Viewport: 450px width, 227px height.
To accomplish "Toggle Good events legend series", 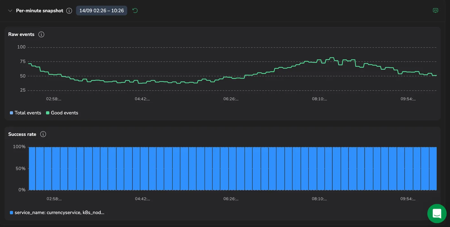I will tap(62, 113).
